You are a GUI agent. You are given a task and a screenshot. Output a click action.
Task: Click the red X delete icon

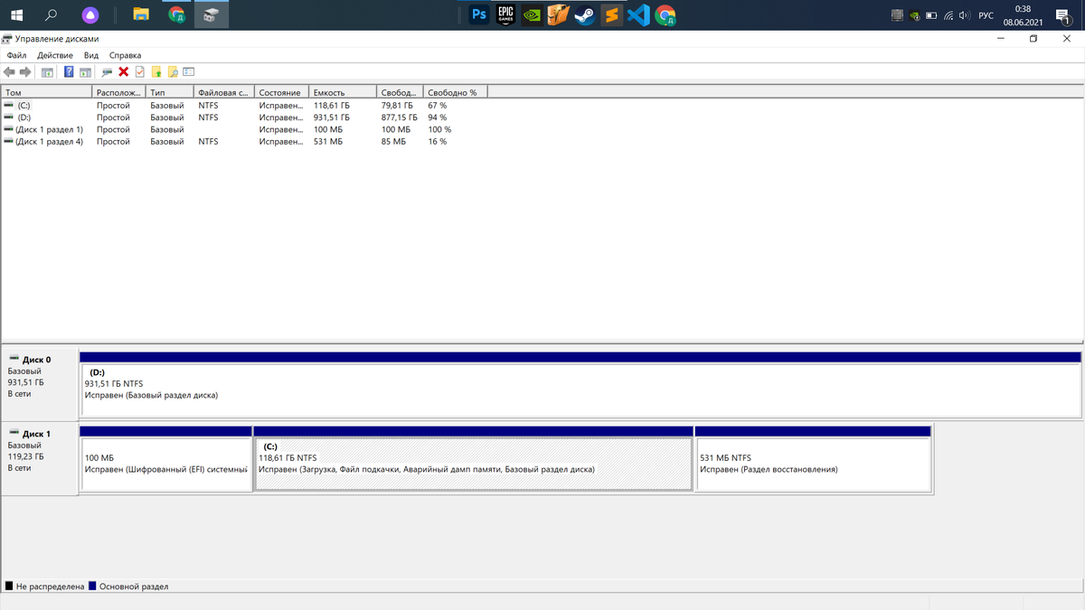[x=124, y=71]
